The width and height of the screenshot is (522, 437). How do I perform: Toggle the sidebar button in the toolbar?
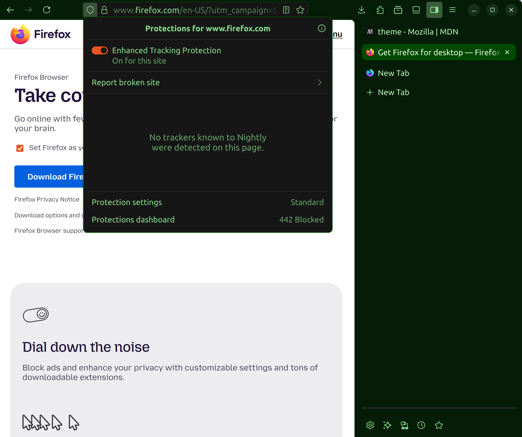tap(434, 10)
